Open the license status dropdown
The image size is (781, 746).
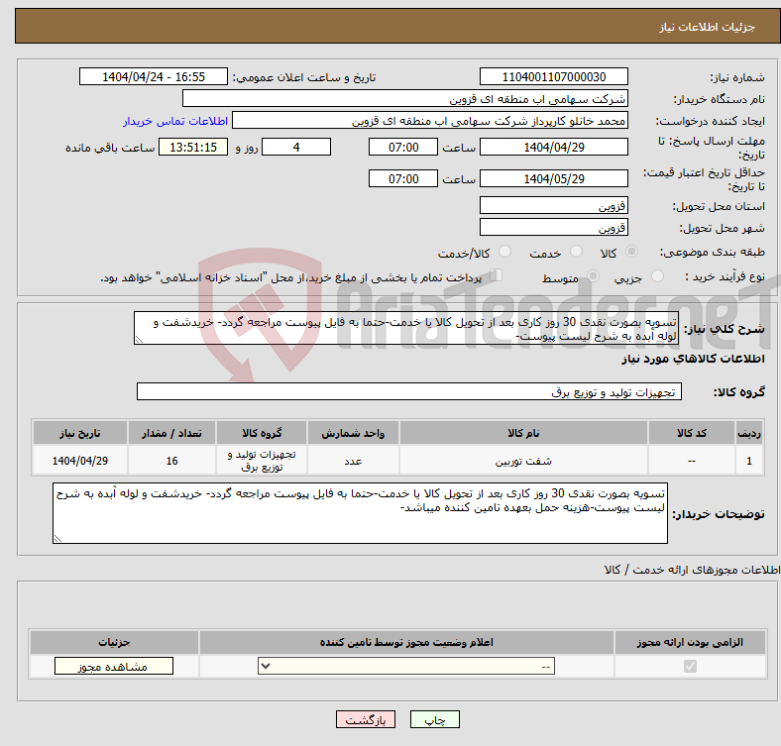pos(406,667)
